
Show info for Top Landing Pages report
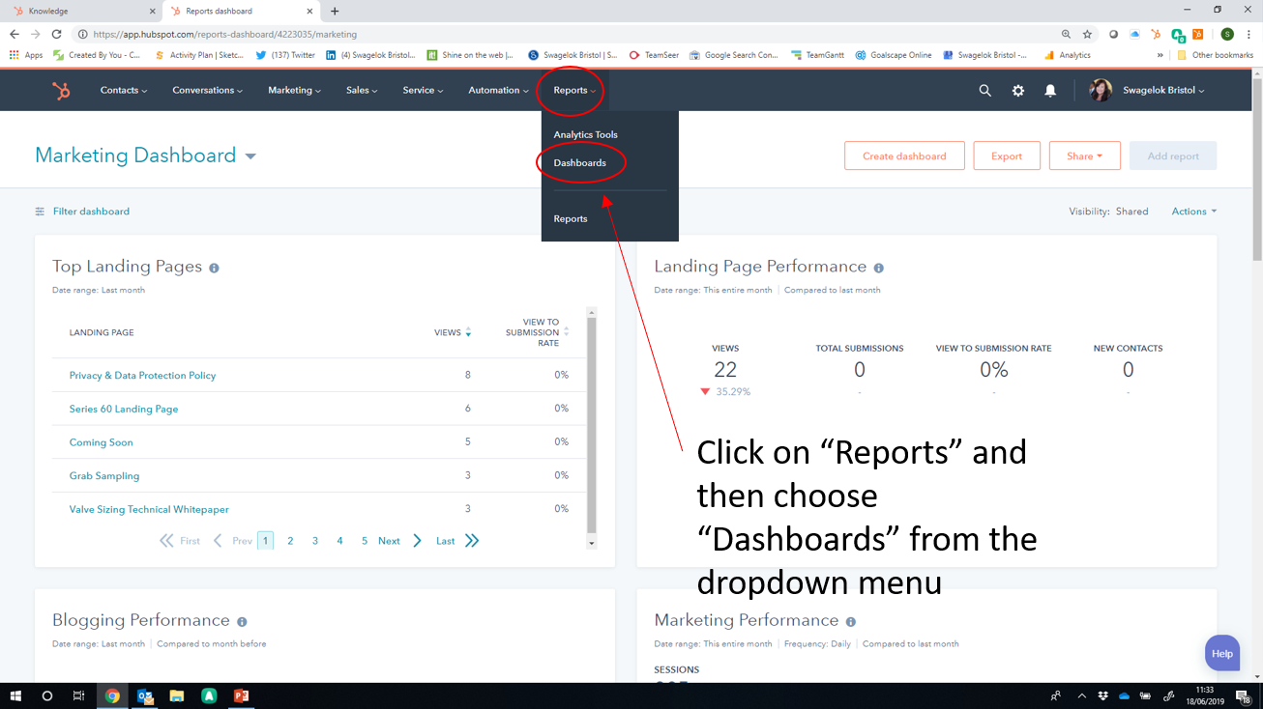coord(214,268)
